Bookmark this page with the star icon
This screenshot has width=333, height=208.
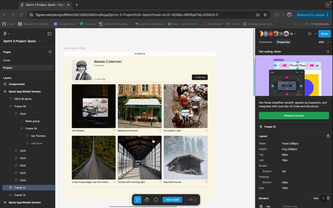[265, 15]
